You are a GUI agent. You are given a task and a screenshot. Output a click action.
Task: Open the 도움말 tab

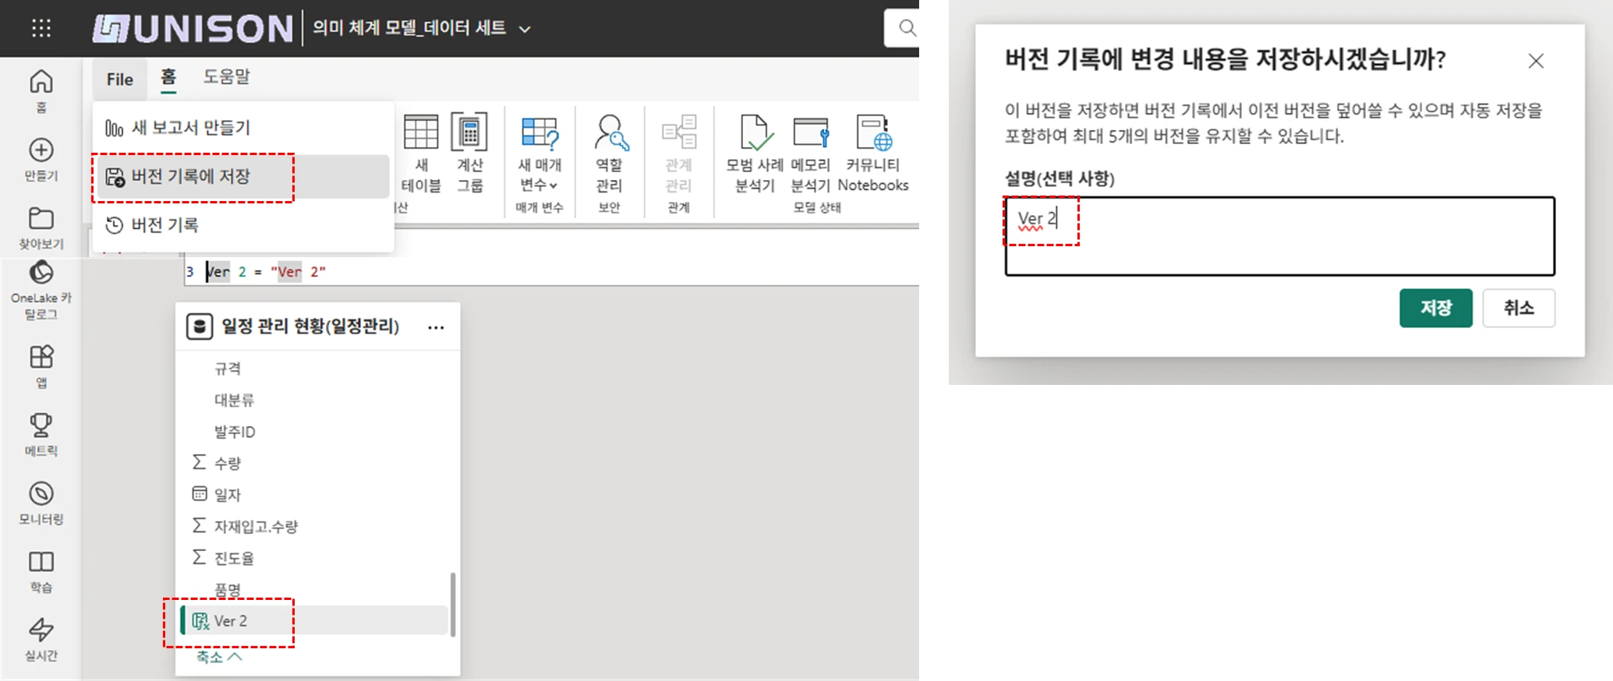(226, 77)
